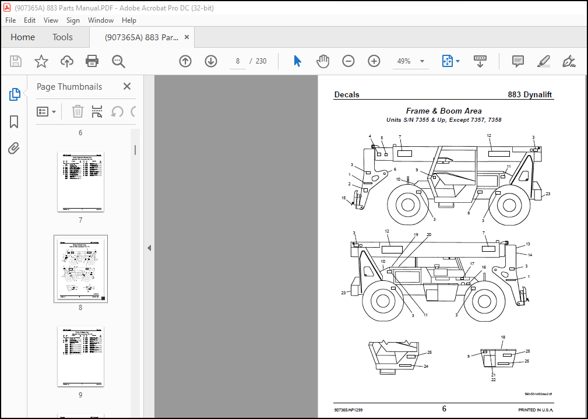Open the Attachments paperclip pane
The height and width of the screenshot is (419, 588).
pos(14,149)
